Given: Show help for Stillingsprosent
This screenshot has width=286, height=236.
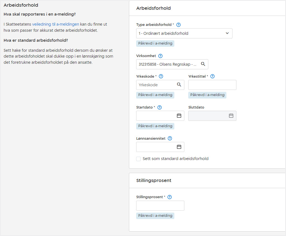Looking at the screenshot, I should [x=170, y=197].
